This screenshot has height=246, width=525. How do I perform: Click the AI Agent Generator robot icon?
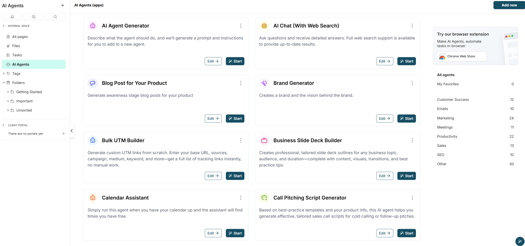[x=93, y=26]
